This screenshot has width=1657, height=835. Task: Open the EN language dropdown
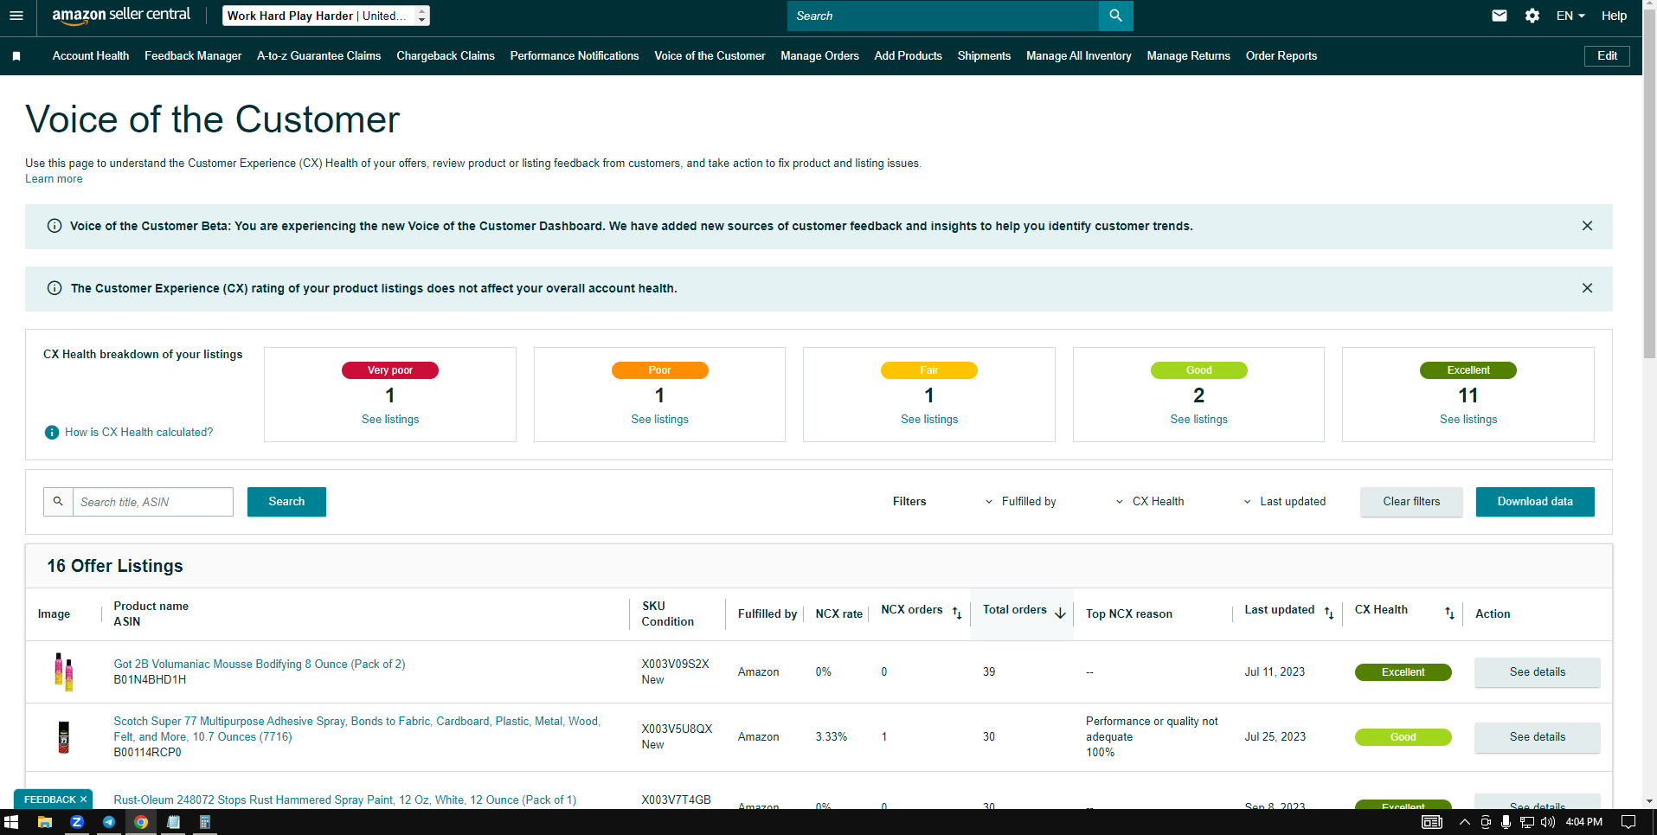click(1570, 16)
